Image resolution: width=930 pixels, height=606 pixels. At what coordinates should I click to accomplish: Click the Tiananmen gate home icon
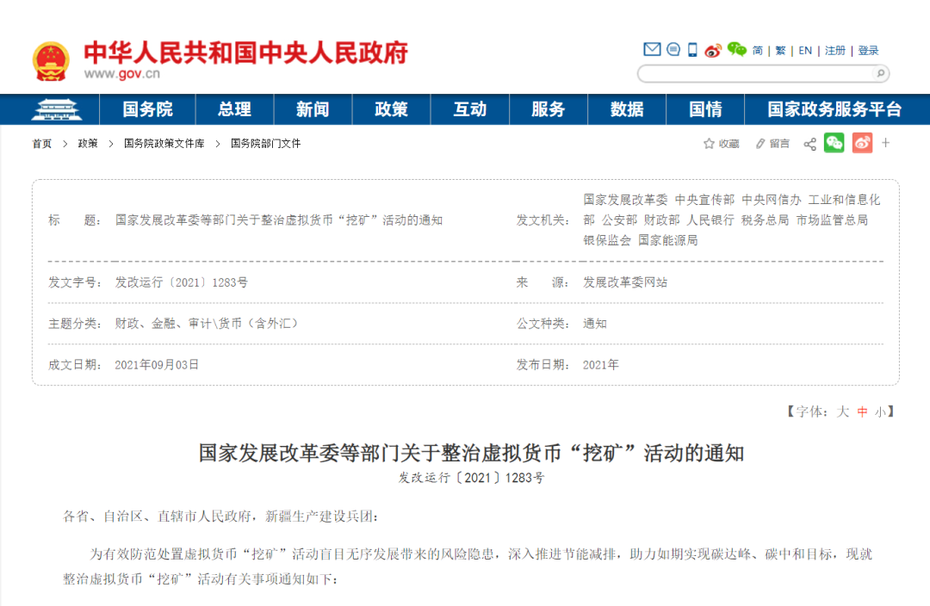point(57,109)
